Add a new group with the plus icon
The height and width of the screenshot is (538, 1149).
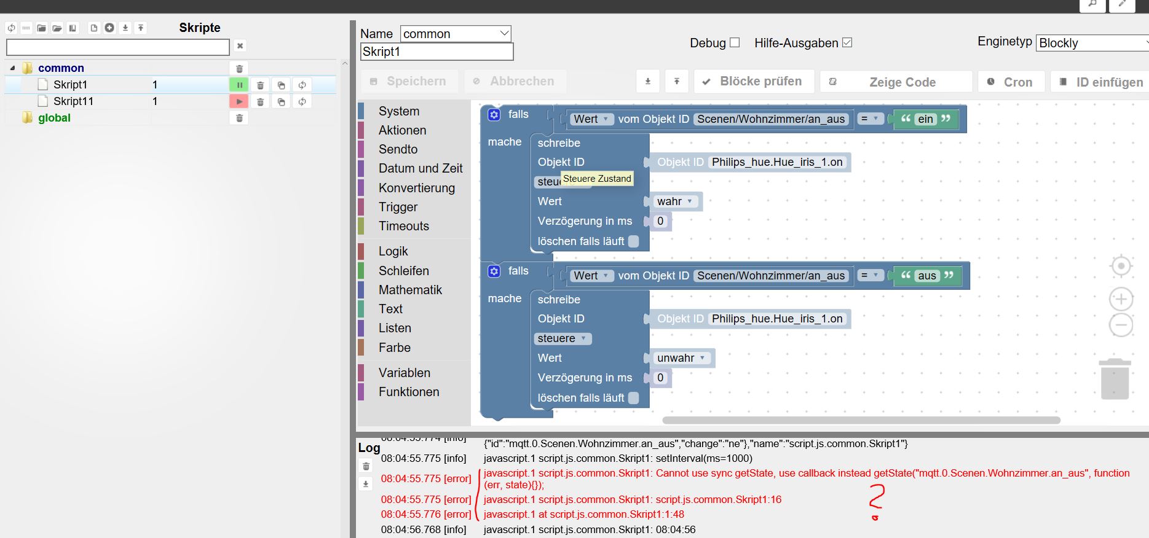click(x=109, y=28)
